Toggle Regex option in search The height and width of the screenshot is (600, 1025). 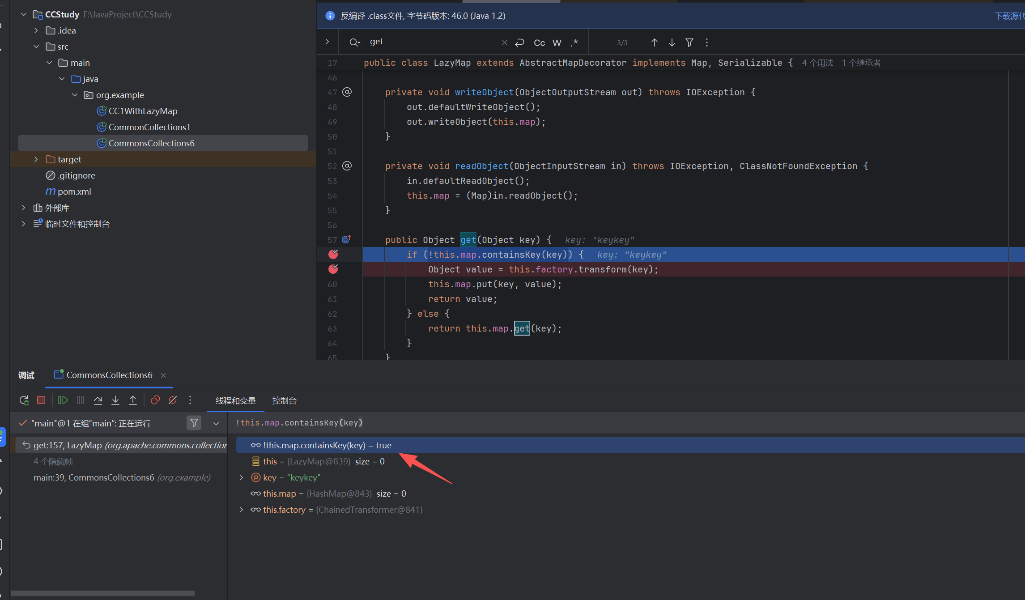coord(574,43)
